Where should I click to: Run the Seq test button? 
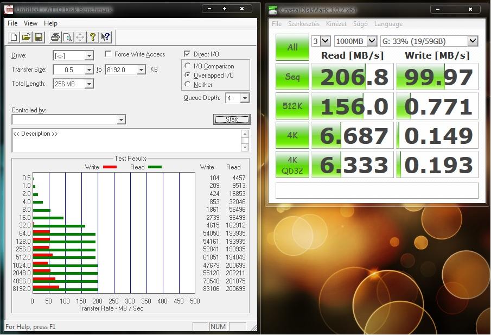point(292,77)
